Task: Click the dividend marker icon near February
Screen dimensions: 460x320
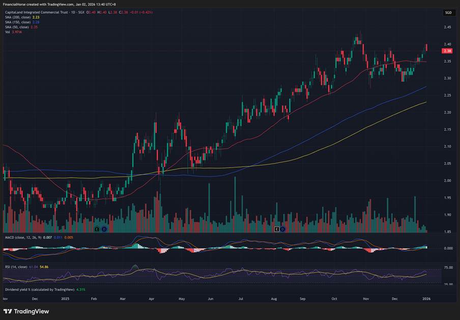Action: click(104, 229)
